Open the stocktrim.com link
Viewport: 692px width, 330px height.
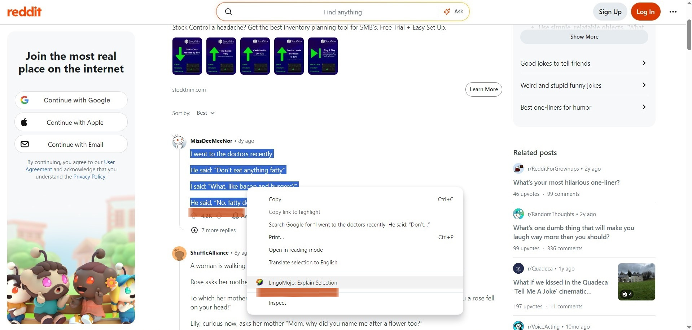coord(189,89)
